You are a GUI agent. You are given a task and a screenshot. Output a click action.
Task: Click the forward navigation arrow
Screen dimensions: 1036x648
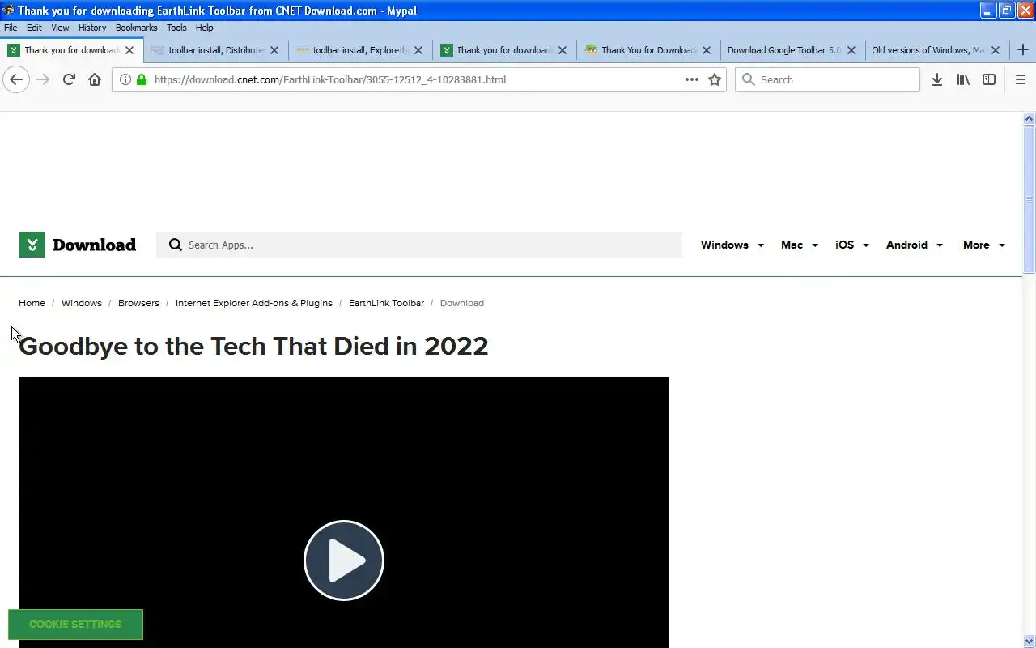pos(44,79)
